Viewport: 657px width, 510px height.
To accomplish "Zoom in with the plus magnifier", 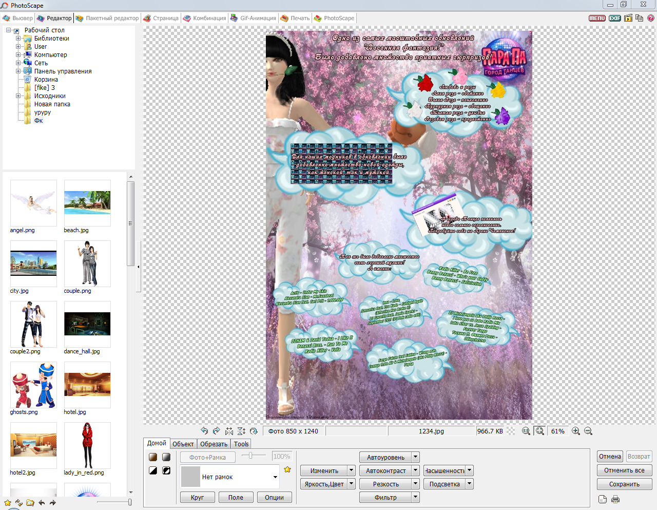I will tap(576, 431).
